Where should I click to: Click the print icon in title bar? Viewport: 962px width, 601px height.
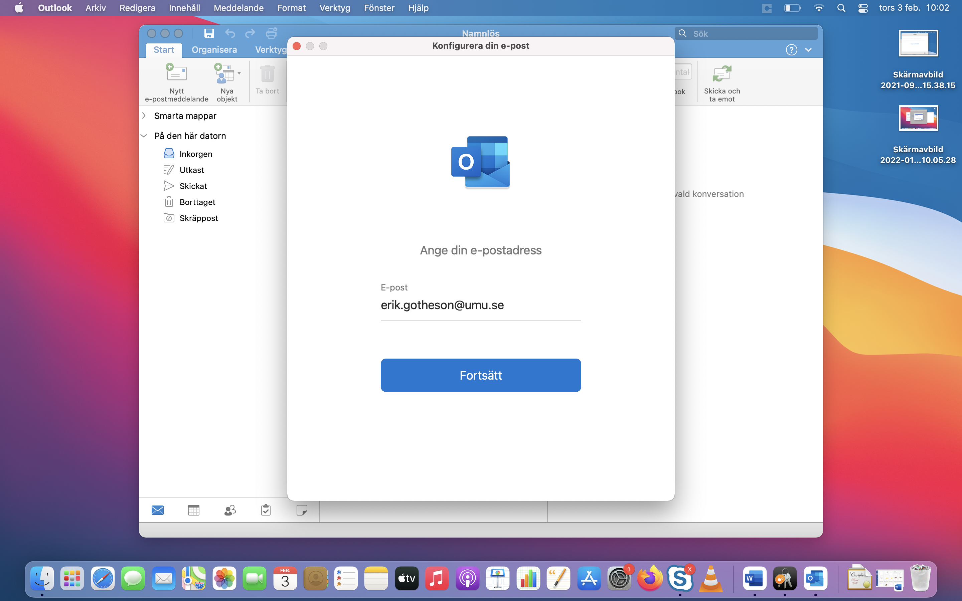272,33
